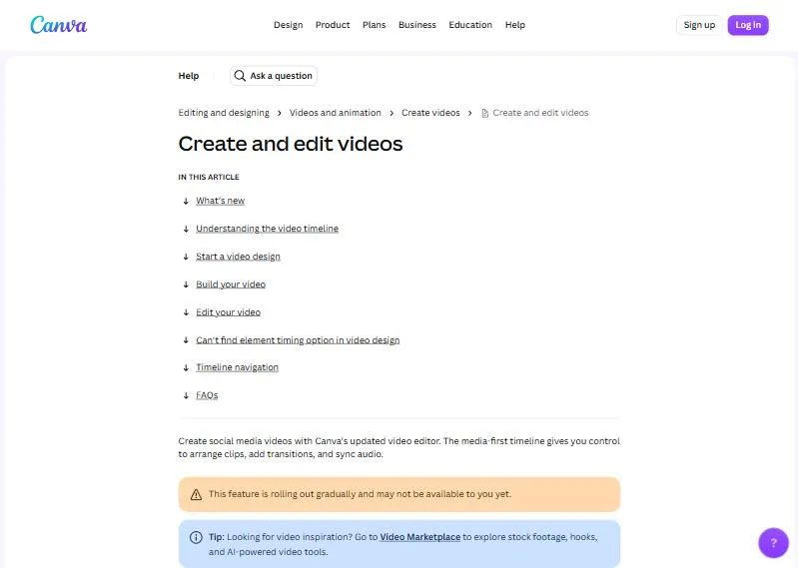798x568 pixels.
Task: Click the down arrow beside Start a video design
Action: pyautogui.click(x=186, y=257)
